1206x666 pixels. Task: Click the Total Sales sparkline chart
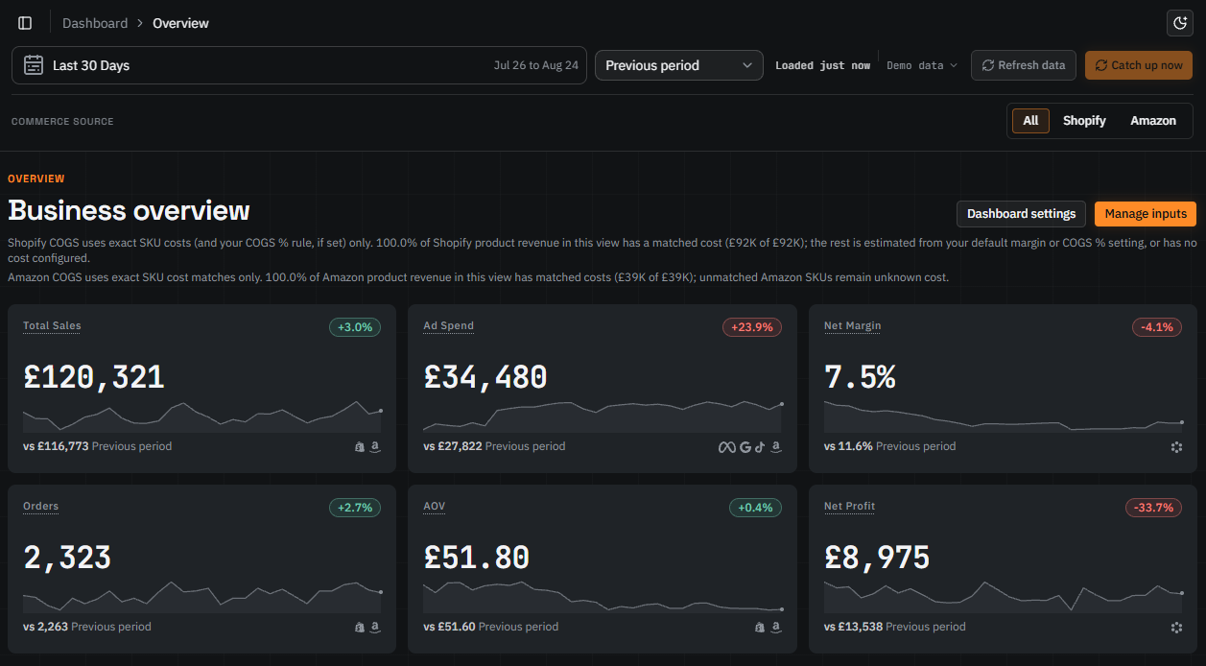[202, 416]
